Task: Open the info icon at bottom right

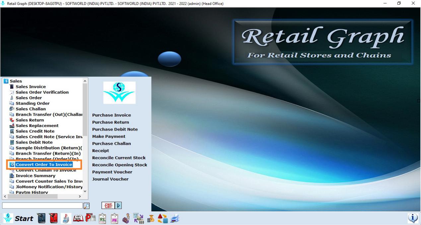Action: pyautogui.click(x=413, y=218)
